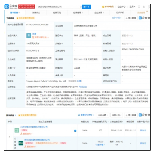Select 100万元人民币 registered capital value
Screen dimensions: 153x153
click(x=33, y=44)
